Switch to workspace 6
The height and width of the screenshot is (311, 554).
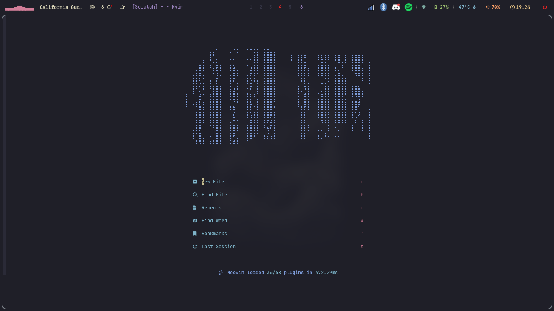pos(301,7)
